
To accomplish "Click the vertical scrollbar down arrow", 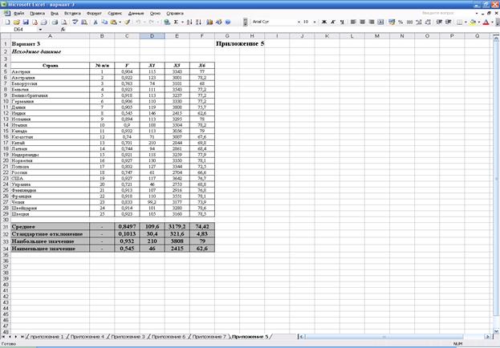I will pyautogui.click(x=496, y=331).
